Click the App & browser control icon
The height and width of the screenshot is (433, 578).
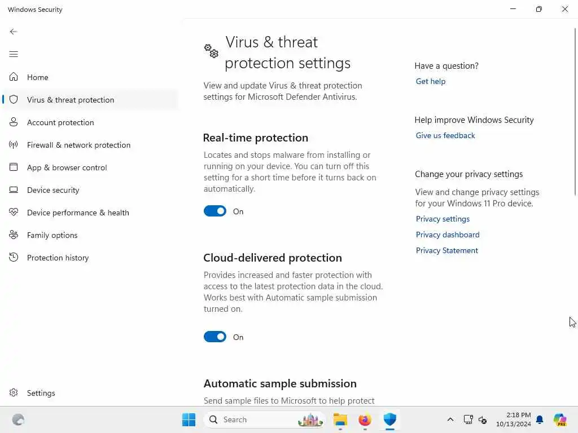pyautogui.click(x=14, y=167)
